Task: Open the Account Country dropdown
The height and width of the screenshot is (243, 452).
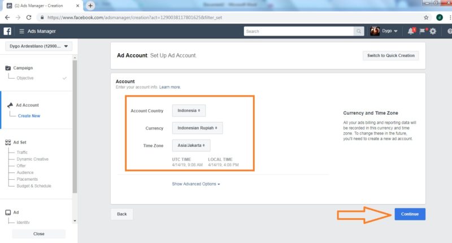Action: click(189, 111)
